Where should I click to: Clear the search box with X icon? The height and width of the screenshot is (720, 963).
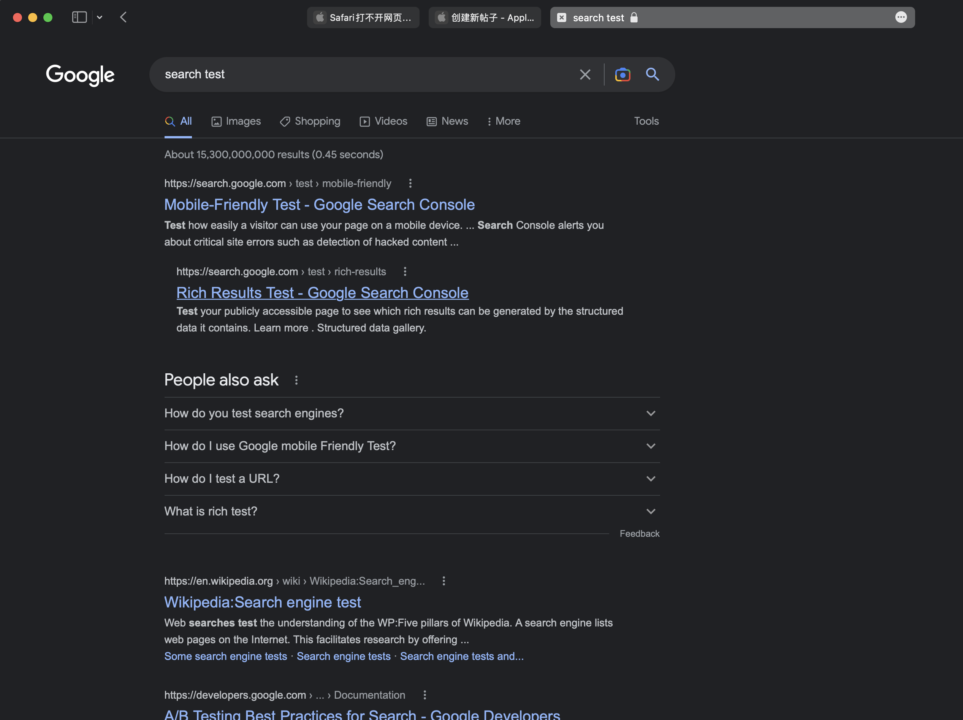coord(584,75)
